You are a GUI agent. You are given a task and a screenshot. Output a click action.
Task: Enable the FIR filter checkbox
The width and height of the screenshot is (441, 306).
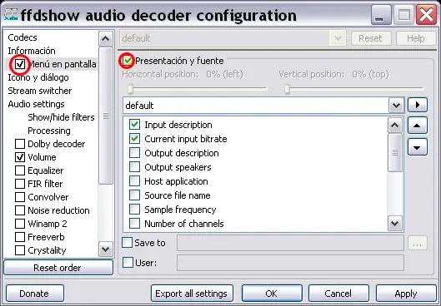[x=20, y=184]
